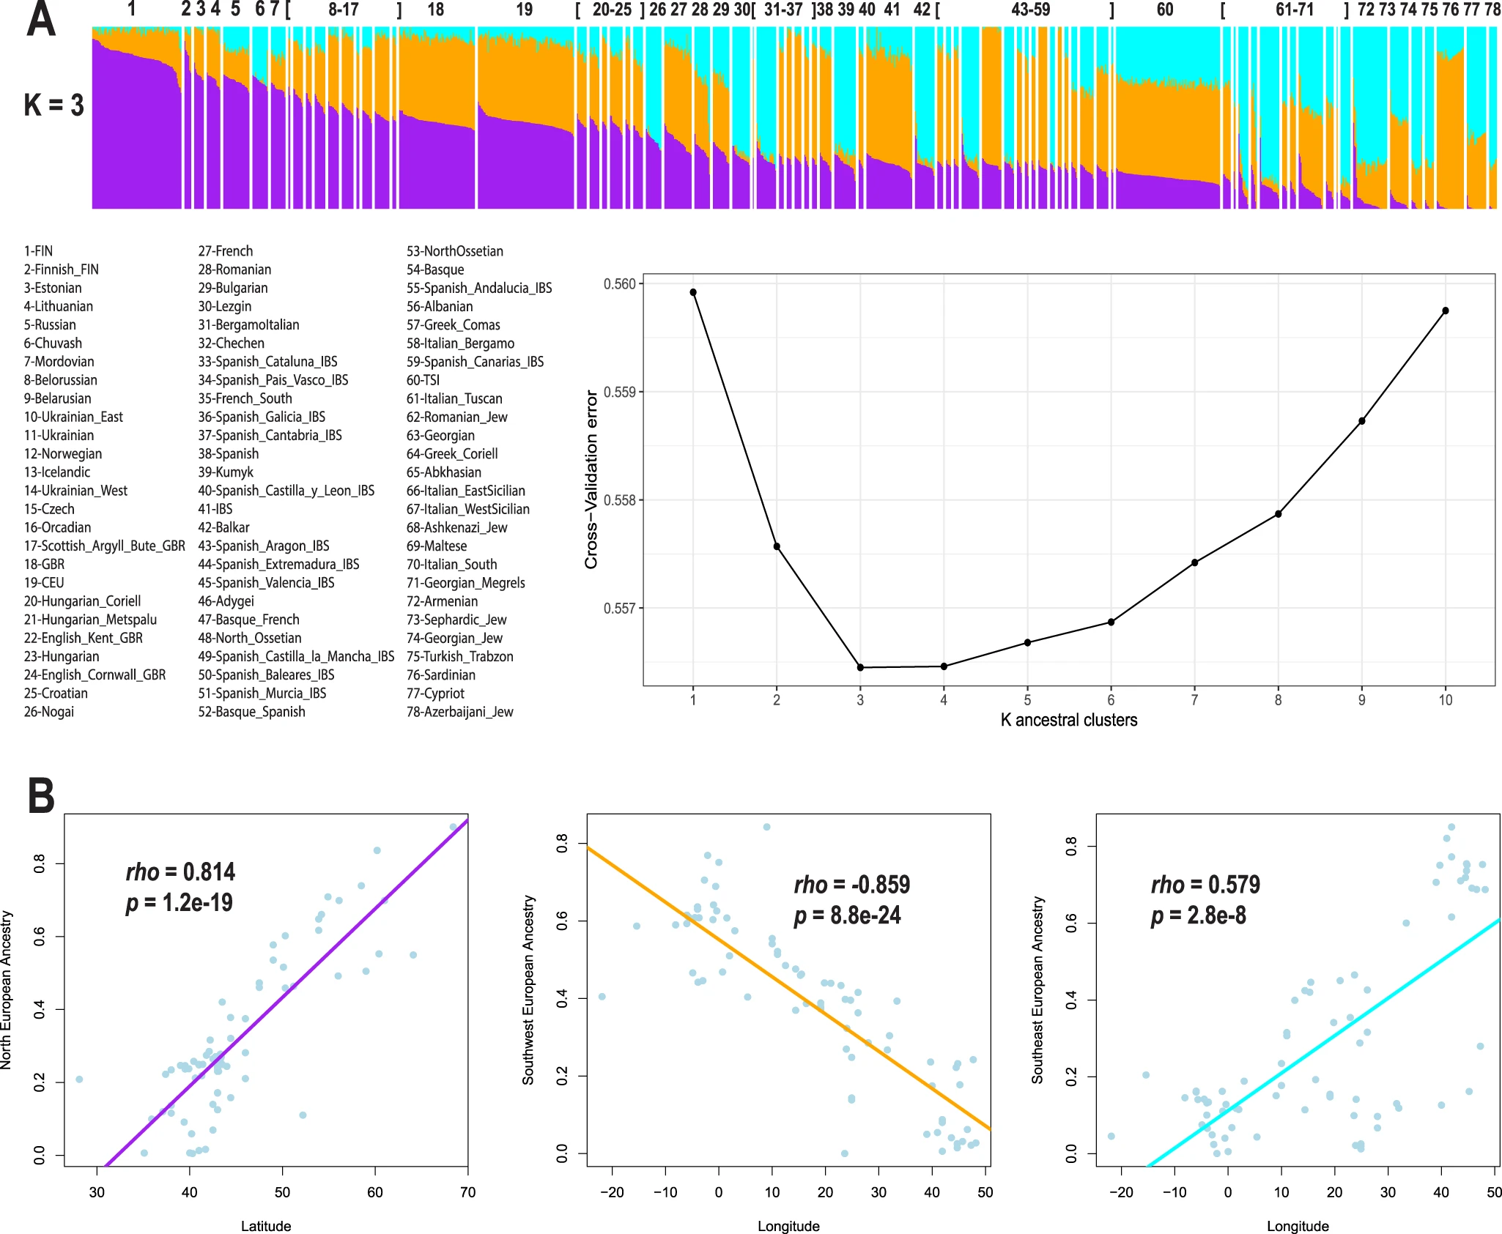Viewport: 1502px width, 1234px height.
Task: Click the panel letter 'A' label
Action: point(41,20)
